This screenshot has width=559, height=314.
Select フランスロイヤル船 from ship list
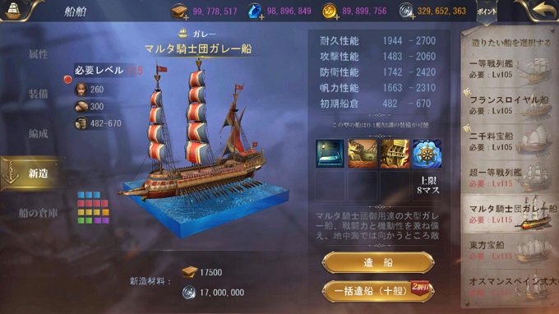point(510,105)
